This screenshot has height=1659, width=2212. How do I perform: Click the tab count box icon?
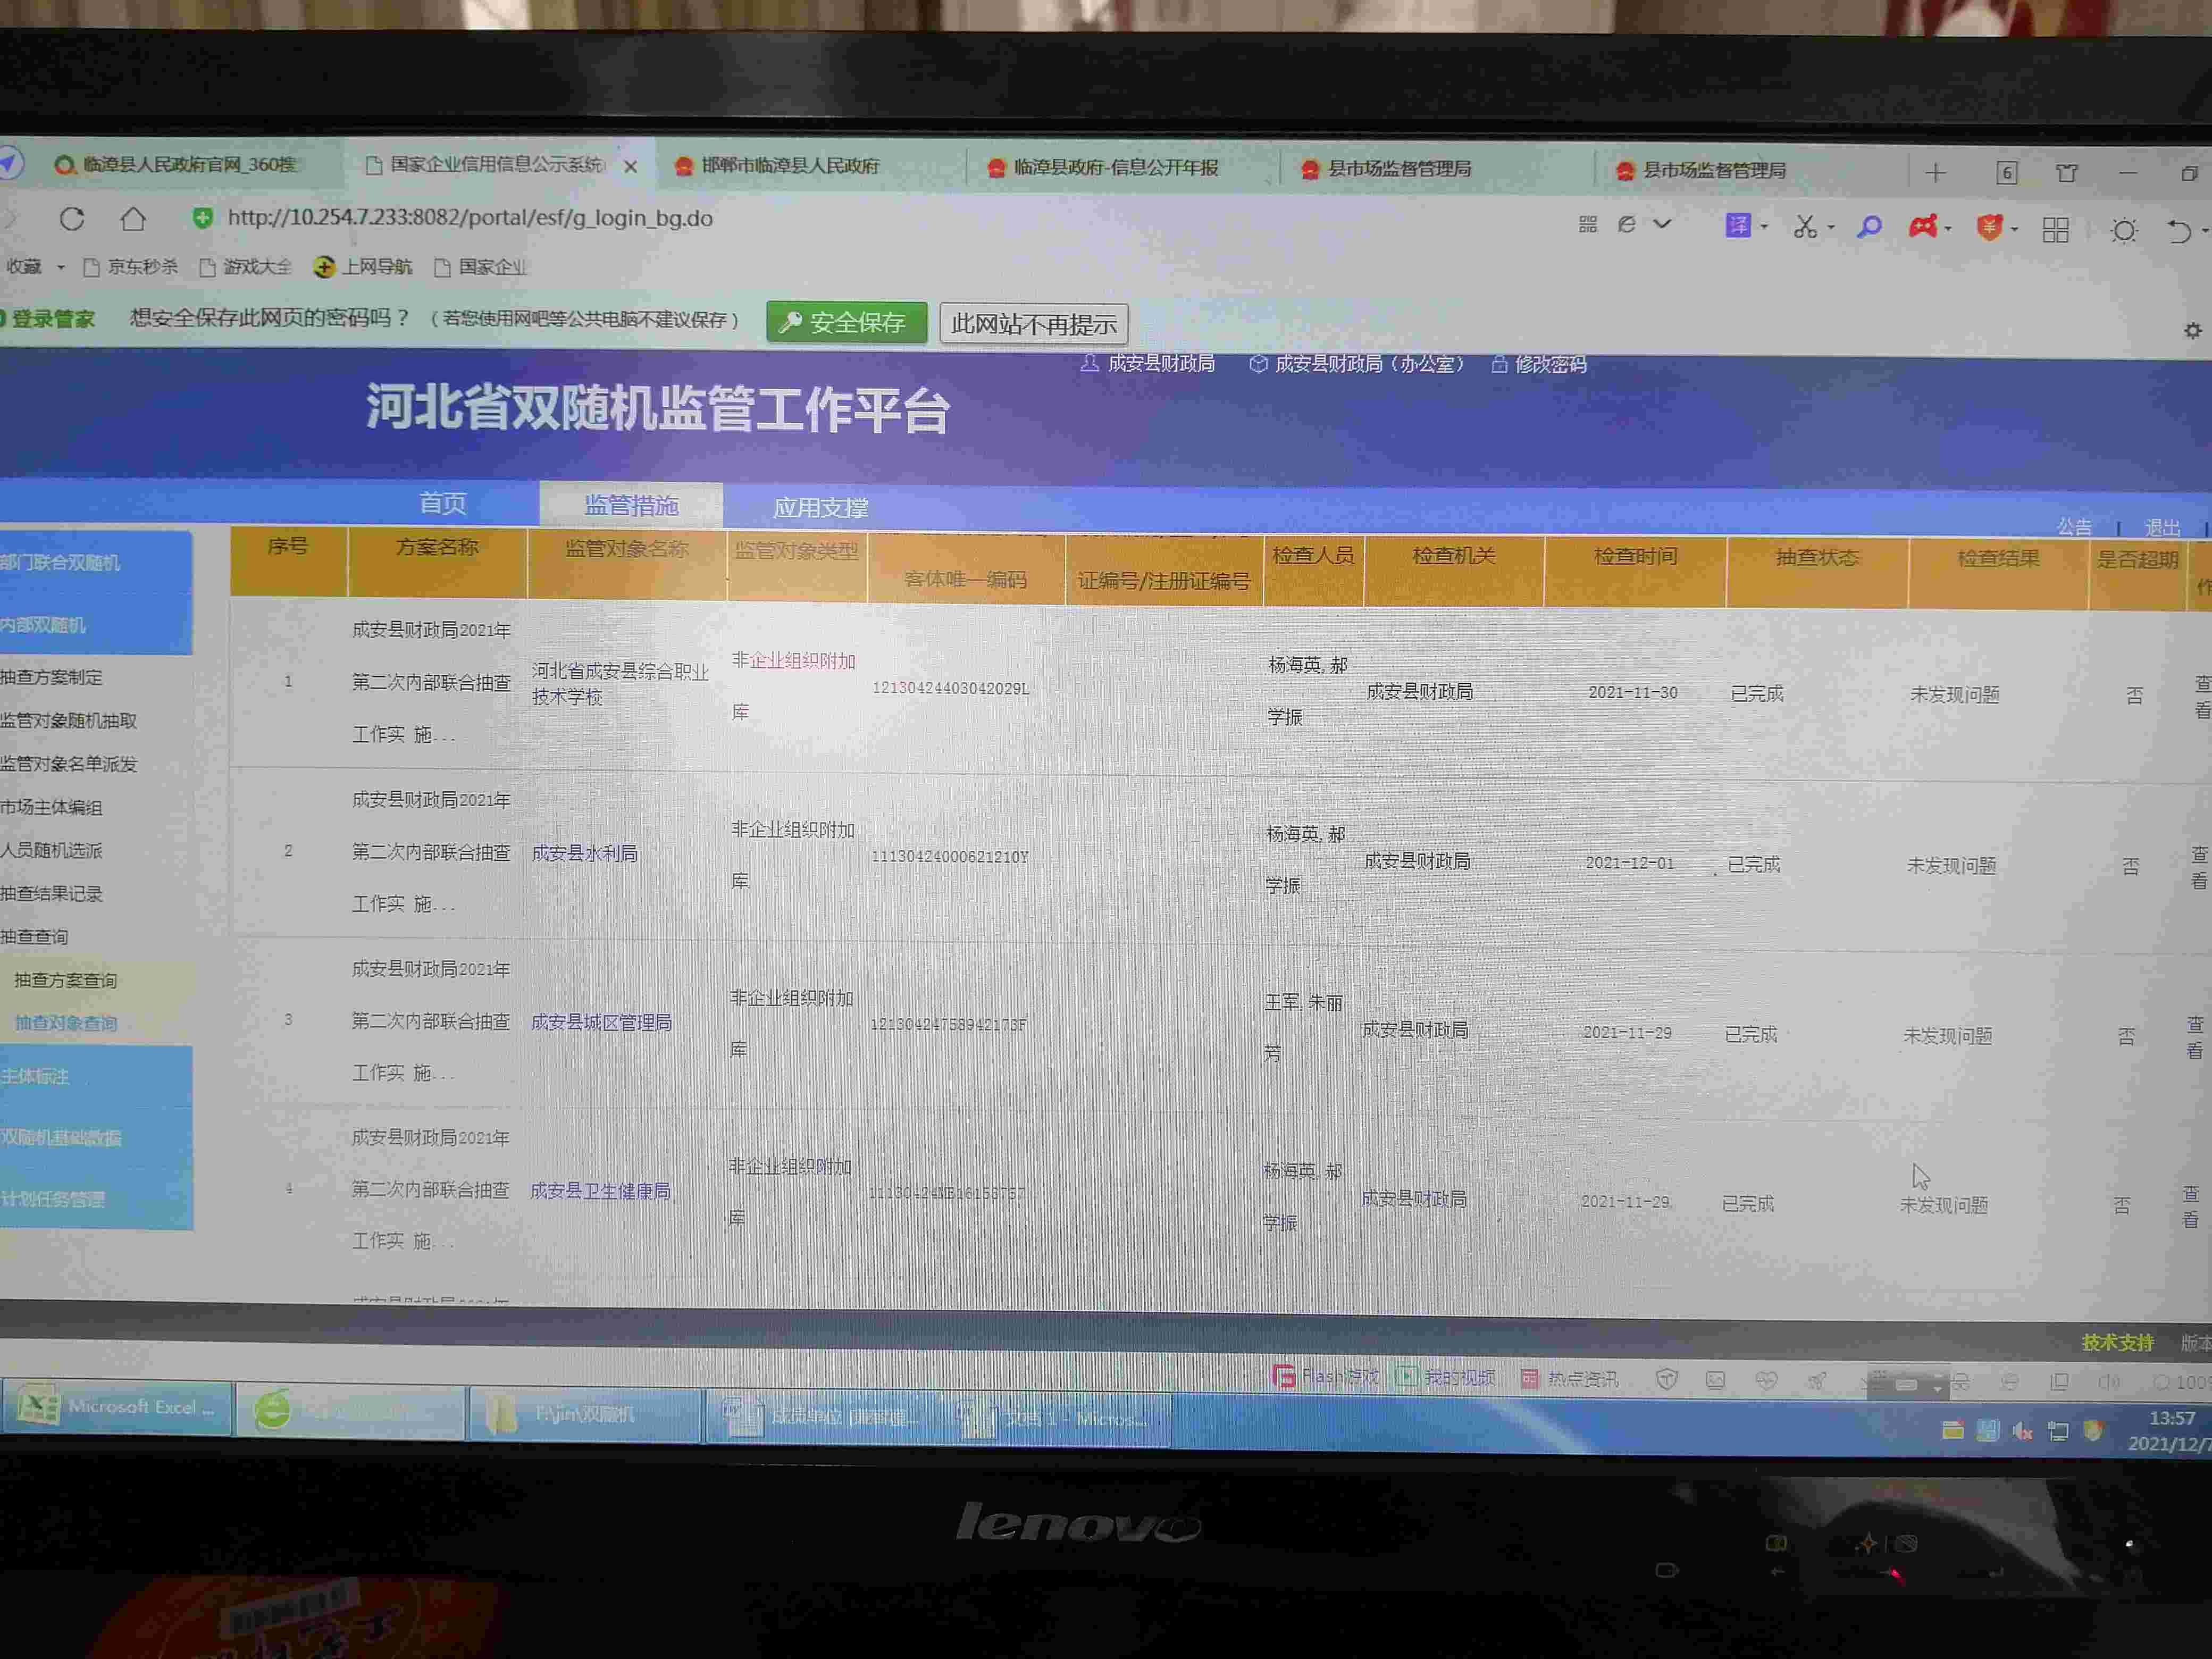coord(2006,173)
